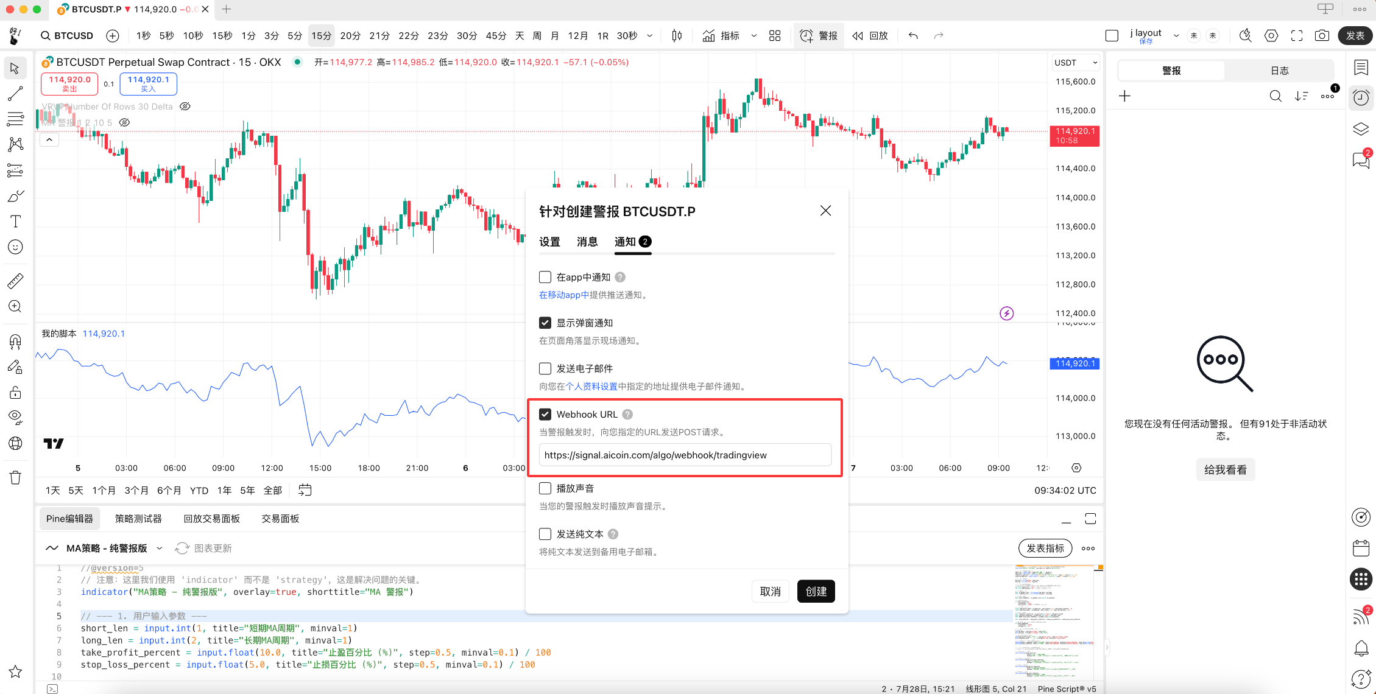Open Pine editor more options ellipsis
The height and width of the screenshot is (694, 1376).
tap(1088, 549)
